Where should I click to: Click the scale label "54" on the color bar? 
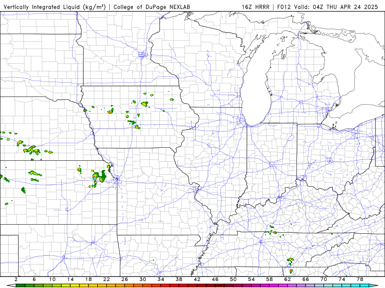point(251,279)
